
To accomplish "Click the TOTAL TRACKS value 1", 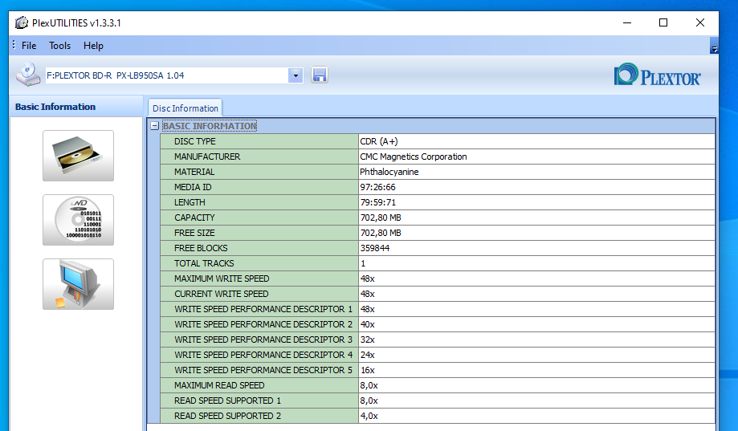I will 536,263.
